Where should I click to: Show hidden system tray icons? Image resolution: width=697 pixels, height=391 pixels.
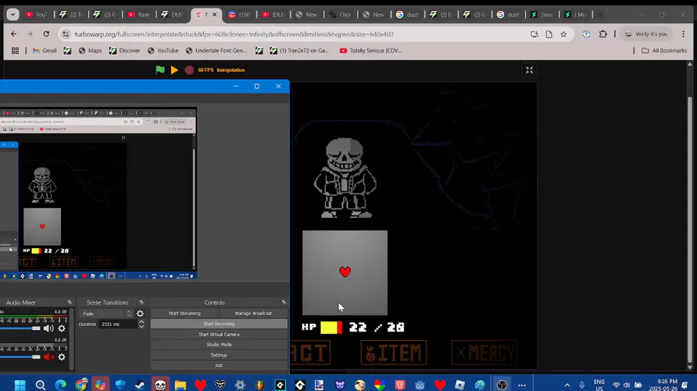(567, 385)
